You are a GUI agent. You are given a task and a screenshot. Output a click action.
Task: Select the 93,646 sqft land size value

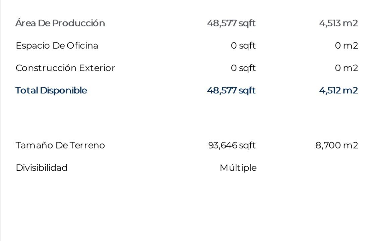(232, 145)
